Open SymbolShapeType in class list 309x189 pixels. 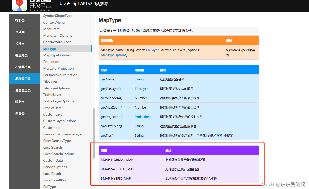click(x=58, y=16)
